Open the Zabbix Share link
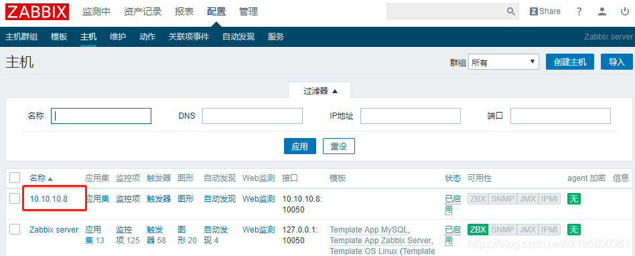Viewport: 635px width, 256px height. 545,11
